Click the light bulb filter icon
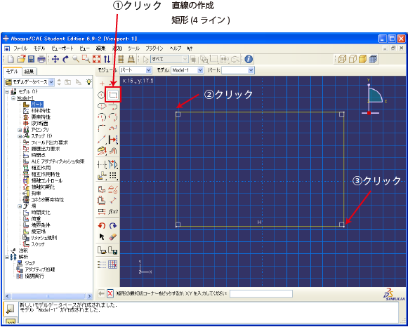Screen dimensions: 408x327 coord(88,82)
